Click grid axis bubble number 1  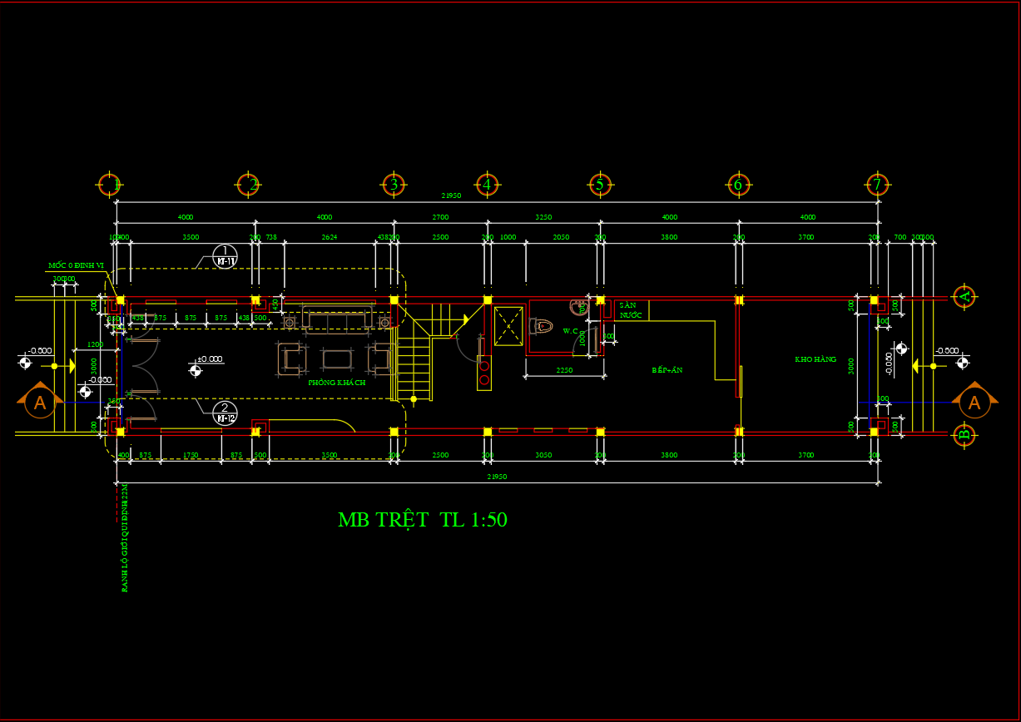pyautogui.click(x=110, y=185)
